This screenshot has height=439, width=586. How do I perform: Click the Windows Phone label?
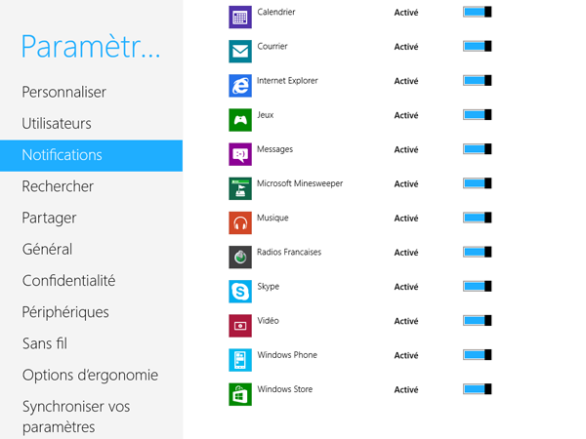click(x=287, y=355)
